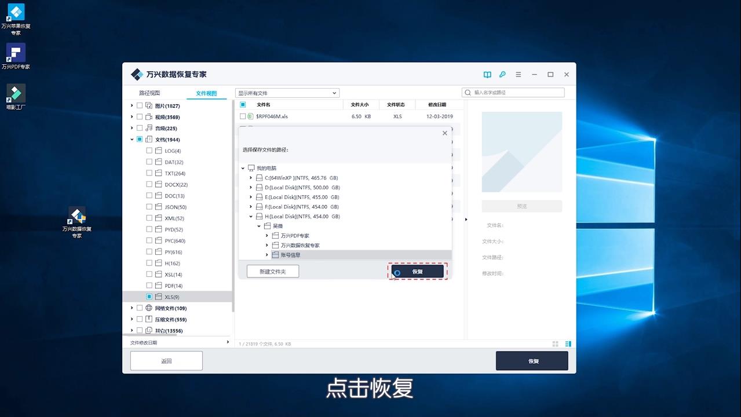Tick the 视频(3569) checkbox

click(x=140, y=117)
